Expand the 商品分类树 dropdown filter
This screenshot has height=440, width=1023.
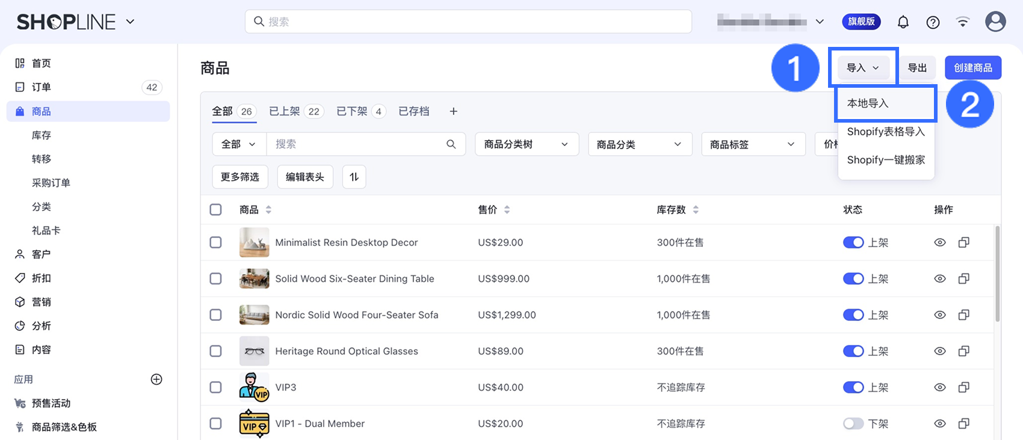point(527,144)
